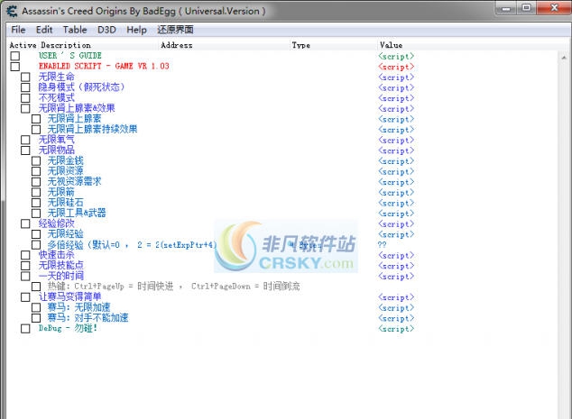Select the USER'S GUIDE description text
The width and height of the screenshot is (572, 419).
pos(70,56)
